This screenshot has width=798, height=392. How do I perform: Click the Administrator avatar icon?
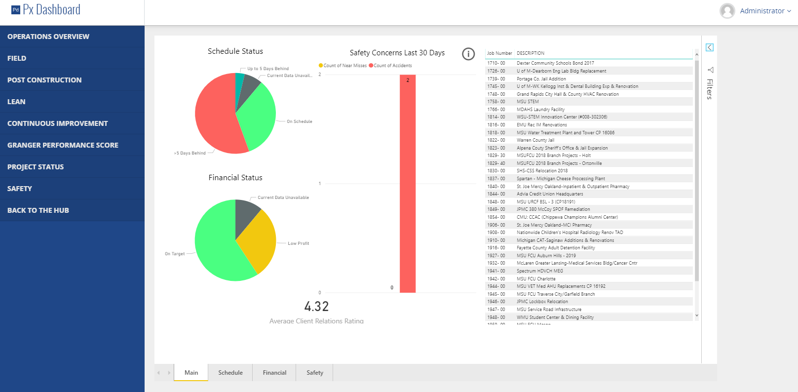coord(727,11)
